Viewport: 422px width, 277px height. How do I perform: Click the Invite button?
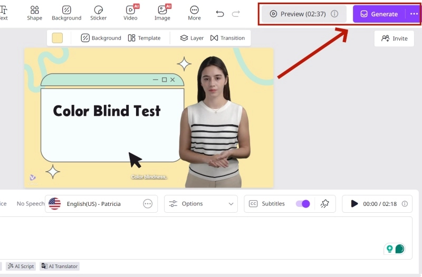pyautogui.click(x=394, y=38)
